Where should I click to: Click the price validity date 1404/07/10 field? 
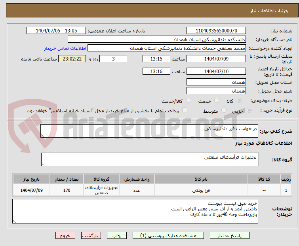216,71
